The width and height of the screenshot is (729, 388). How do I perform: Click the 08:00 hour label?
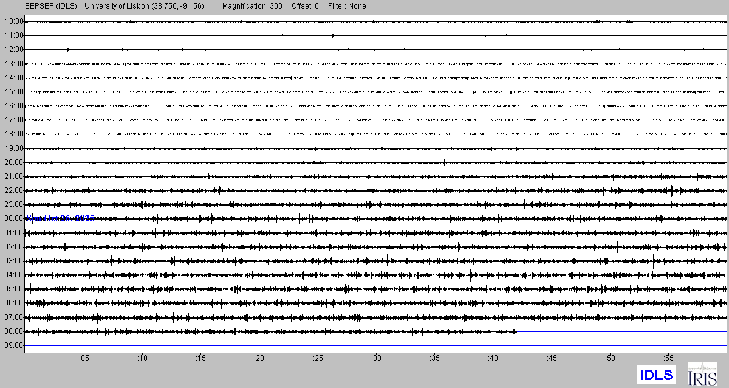[x=13, y=331]
